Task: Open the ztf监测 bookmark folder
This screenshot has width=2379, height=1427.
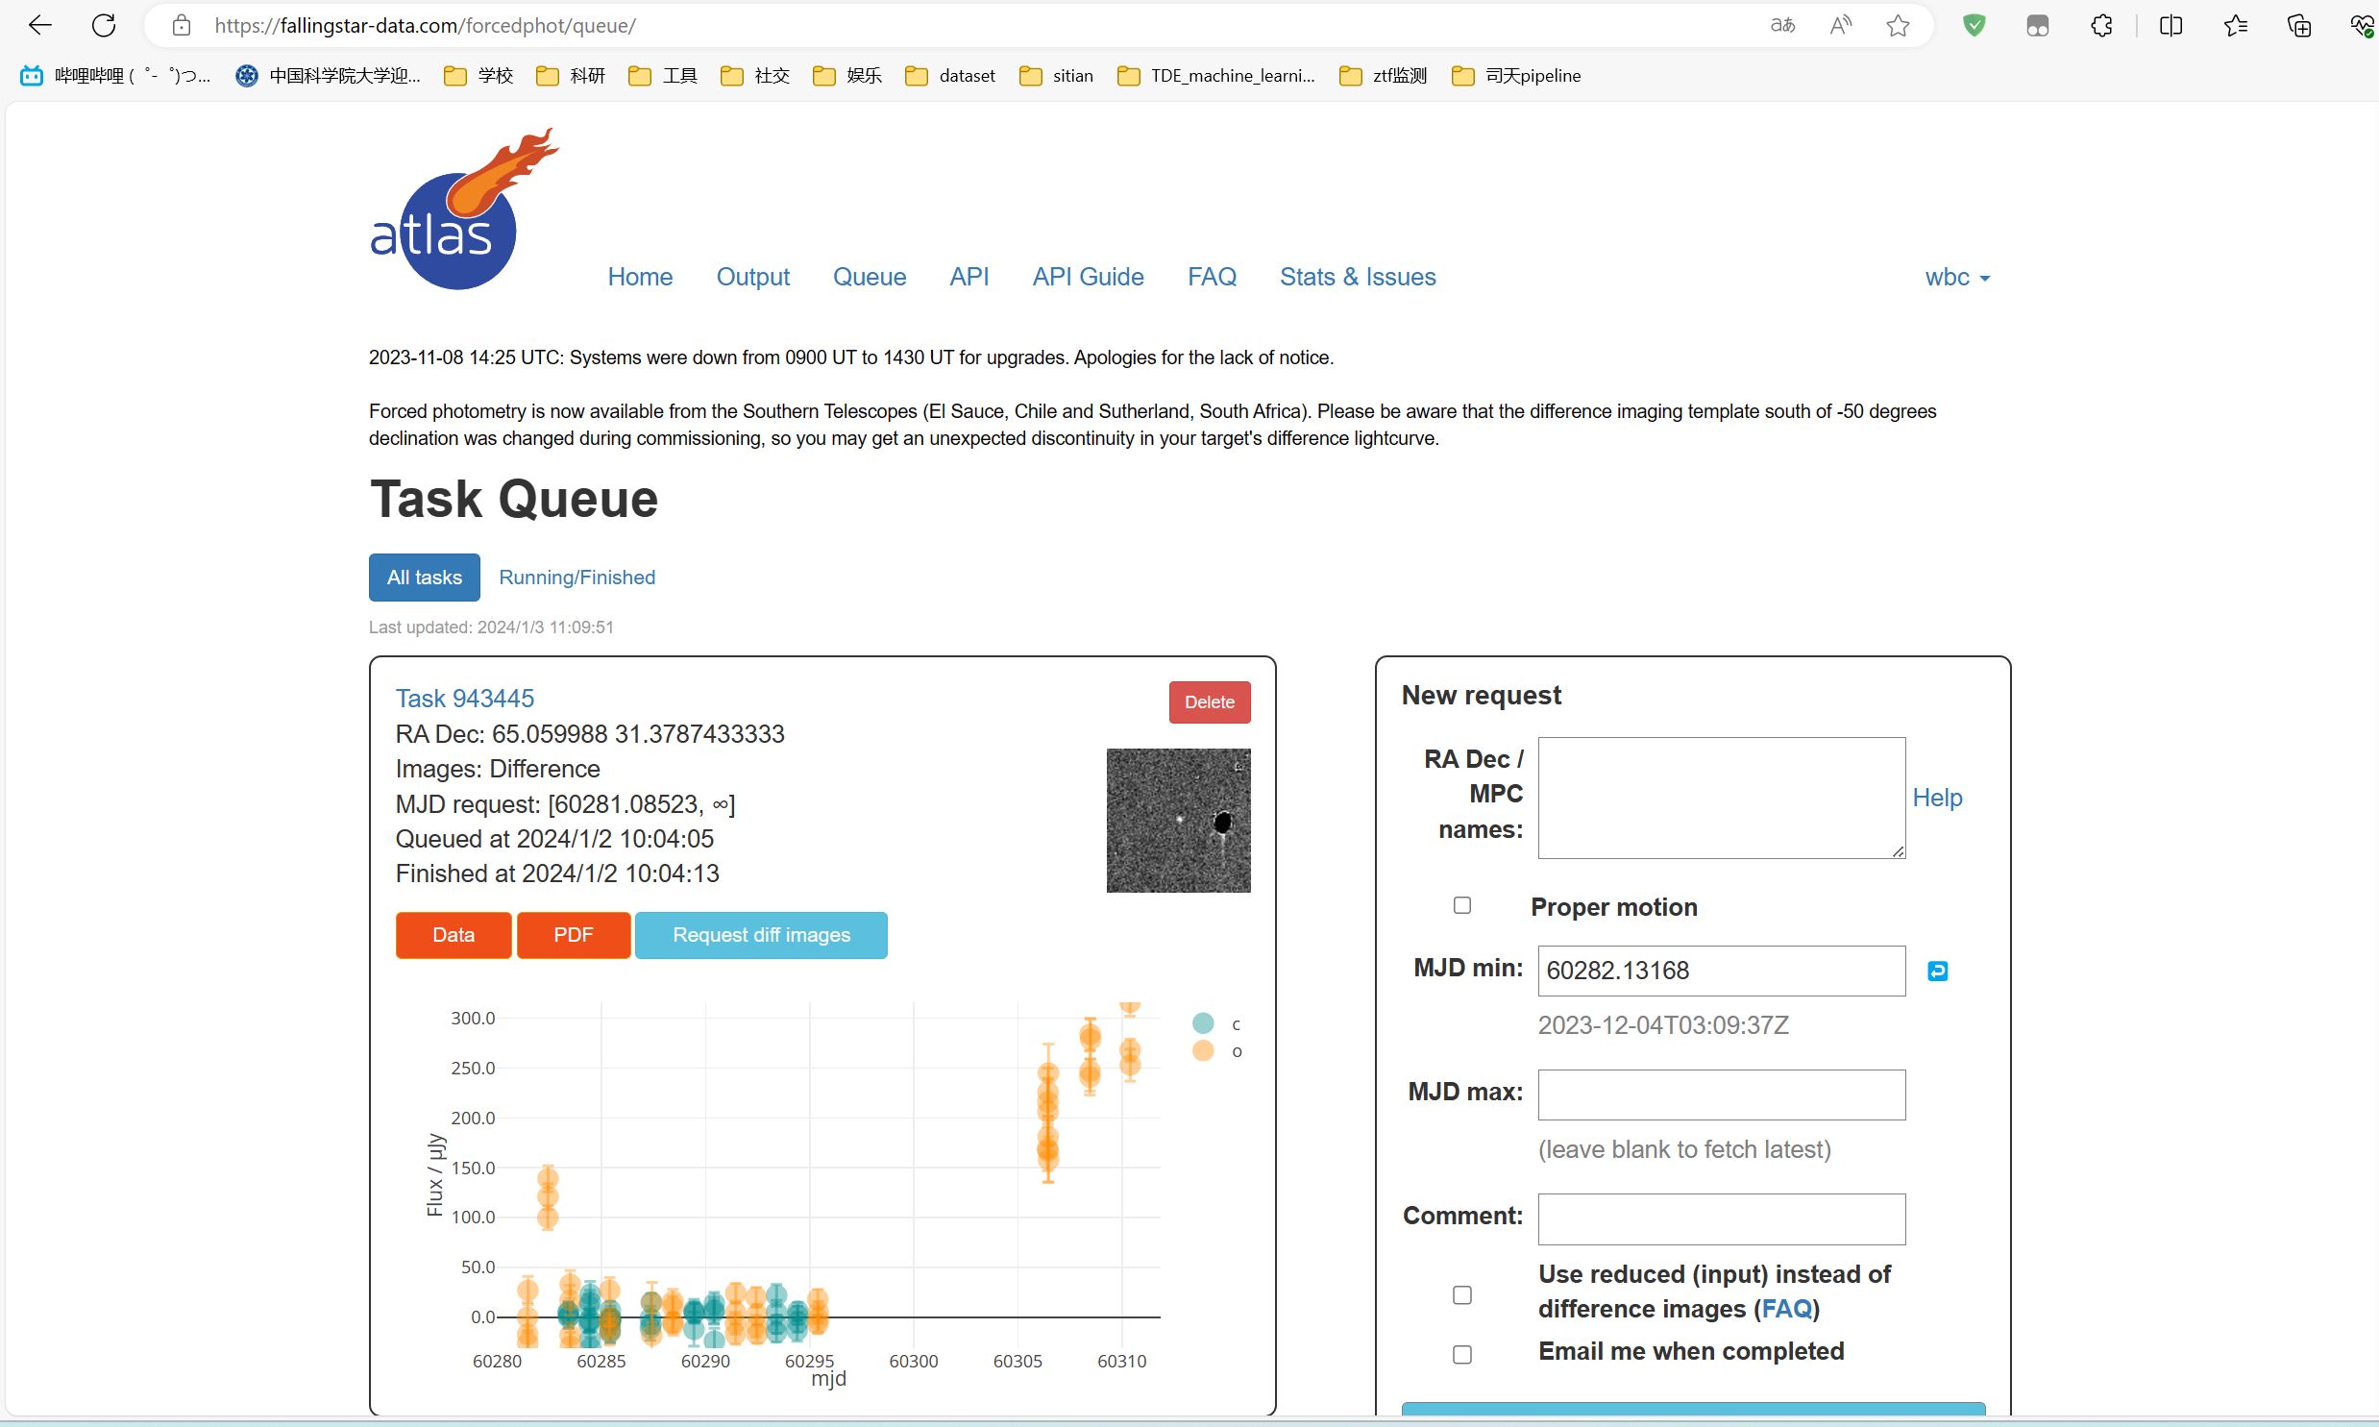Action: click(x=1384, y=75)
